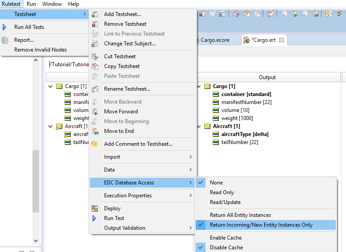The image size is (346, 252).
Task: Select Add Comment to Testsheet... entry
Action: [x=143, y=144]
